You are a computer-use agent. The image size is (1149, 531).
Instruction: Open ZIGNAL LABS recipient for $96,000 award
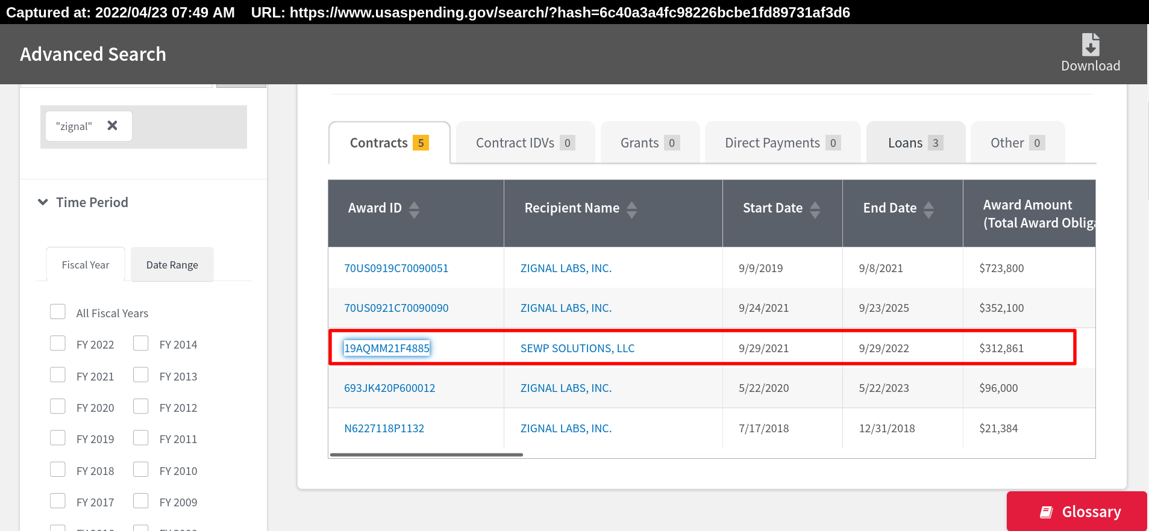tap(566, 388)
